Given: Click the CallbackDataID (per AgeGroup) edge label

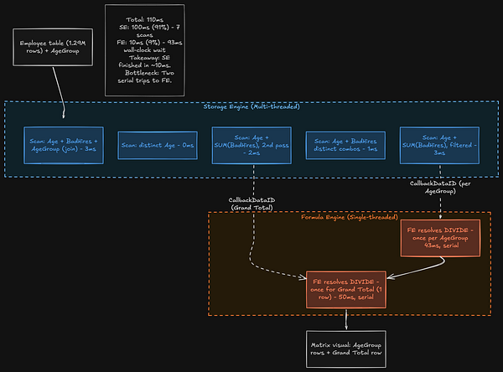Looking at the screenshot, I should (440, 188).
